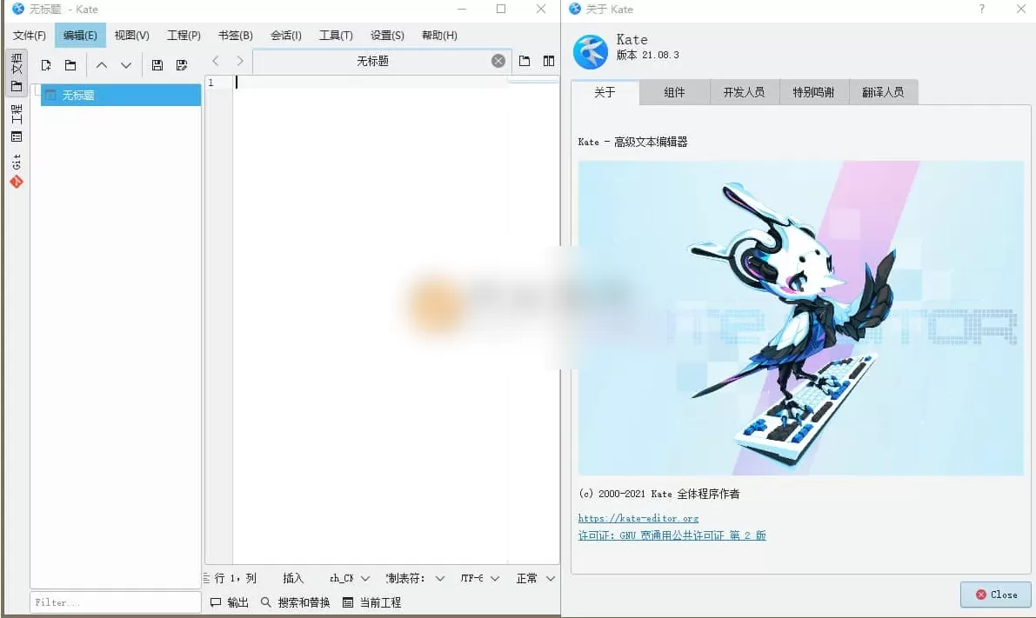This screenshot has width=1036, height=618.
Task: Click the Close button in About dialog
Action: point(995,595)
